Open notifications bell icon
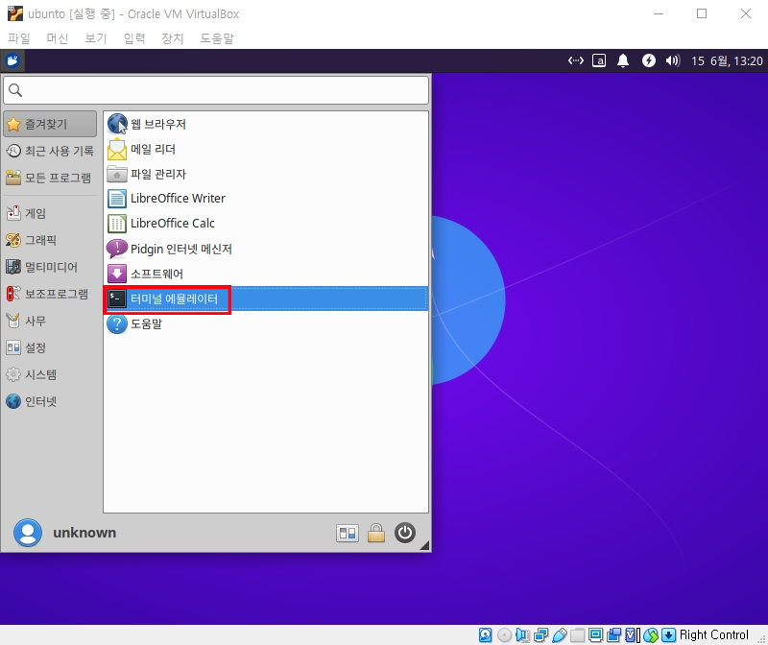The image size is (768, 645). 623,60
